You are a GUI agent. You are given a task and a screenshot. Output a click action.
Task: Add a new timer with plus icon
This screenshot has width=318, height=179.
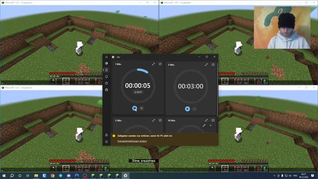211,126
